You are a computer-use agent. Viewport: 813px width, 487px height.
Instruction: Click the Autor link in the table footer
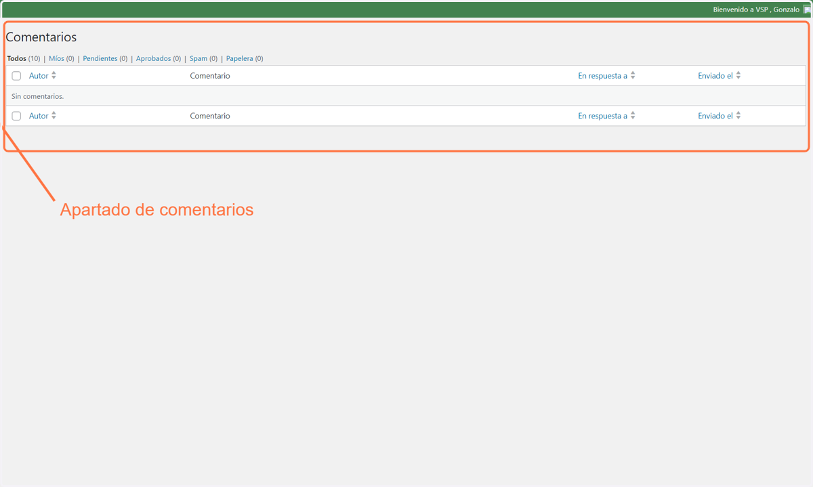tap(39, 116)
